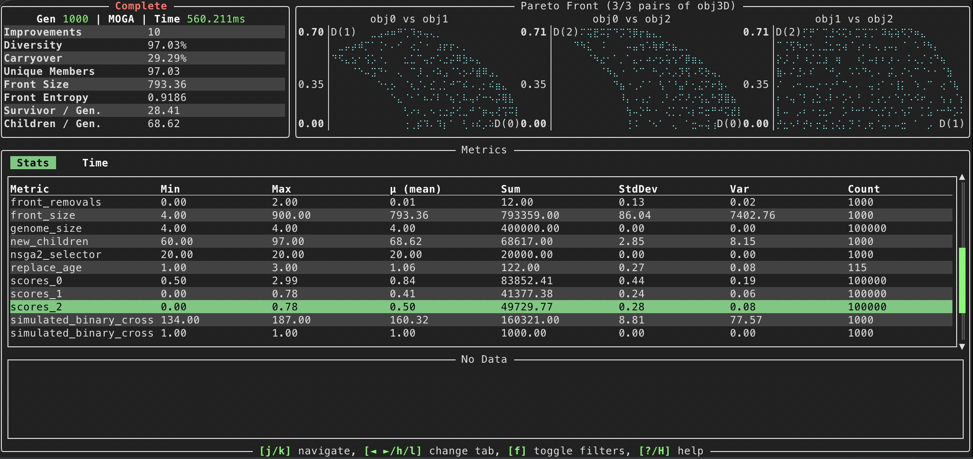Click the Front Entropy row in summary

tap(47, 97)
